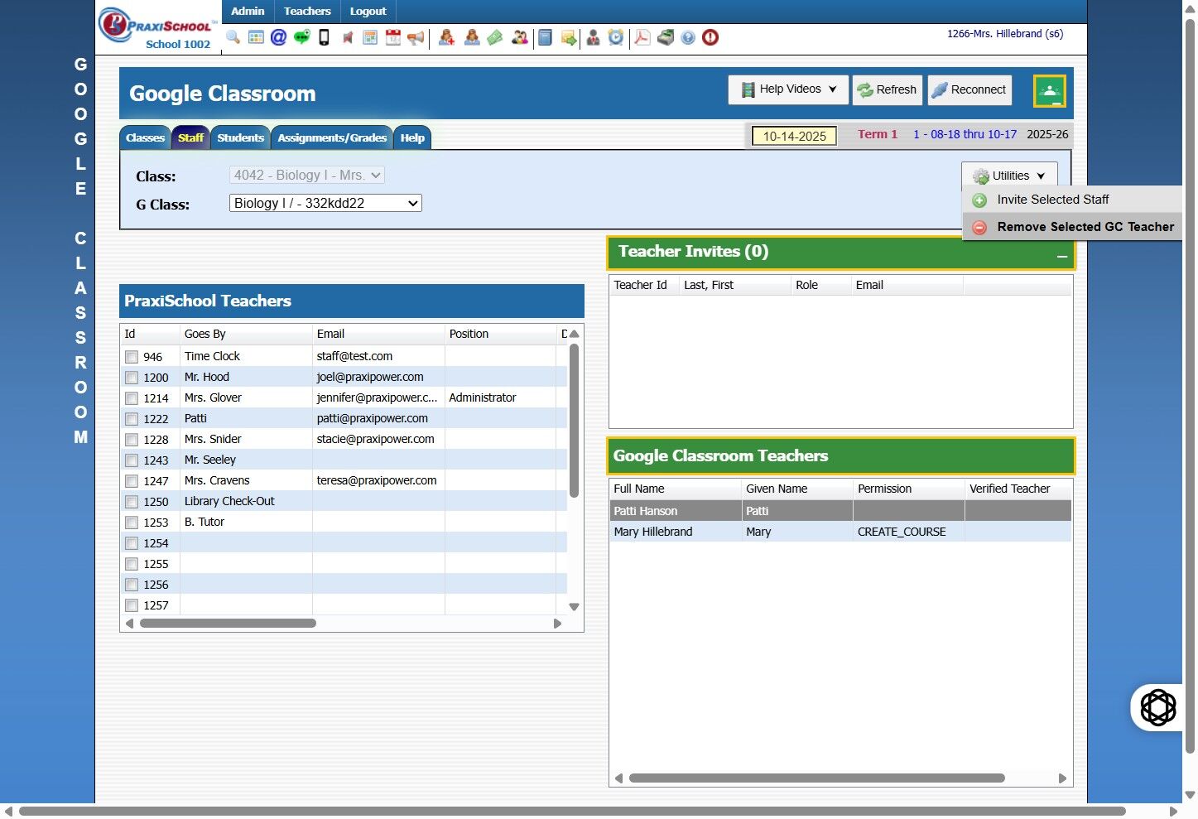This screenshot has height=819, width=1198.
Task: Switch to the Classes tab
Action: 146,137
